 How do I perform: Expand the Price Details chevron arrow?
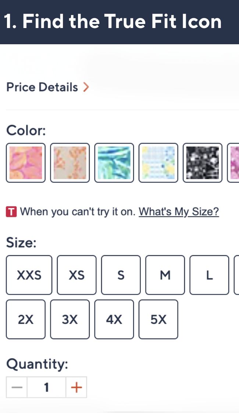(x=86, y=87)
